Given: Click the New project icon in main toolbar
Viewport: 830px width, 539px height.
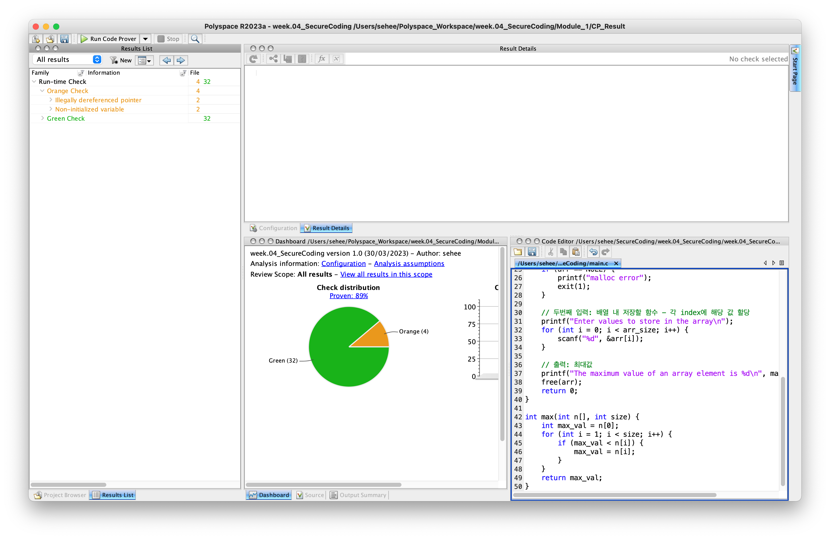Looking at the screenshot, I should click(x=36, y=39).
